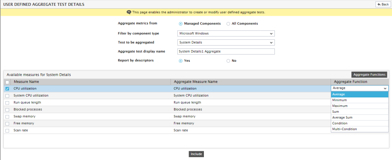The image size is (392, 160).
Task: Click the Aggregate Functions button
Action: pyautogui.click(x=370, y=75)
